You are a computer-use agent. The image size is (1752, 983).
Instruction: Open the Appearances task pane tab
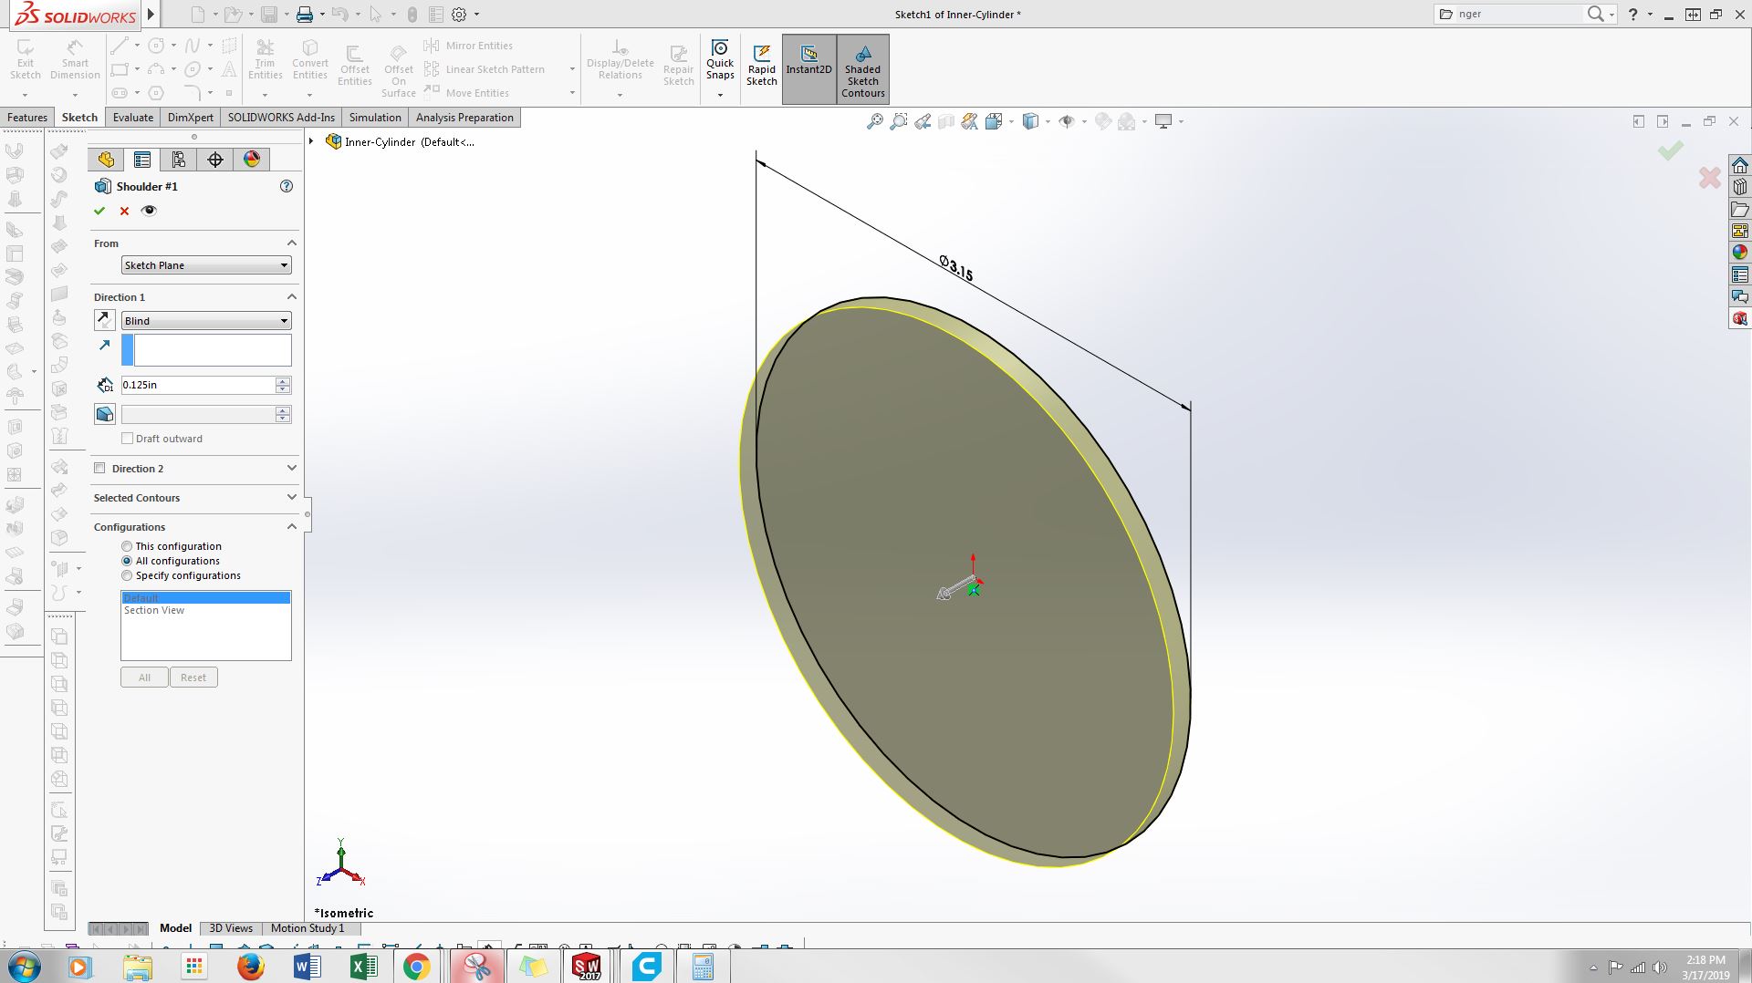click(1740, 253)
